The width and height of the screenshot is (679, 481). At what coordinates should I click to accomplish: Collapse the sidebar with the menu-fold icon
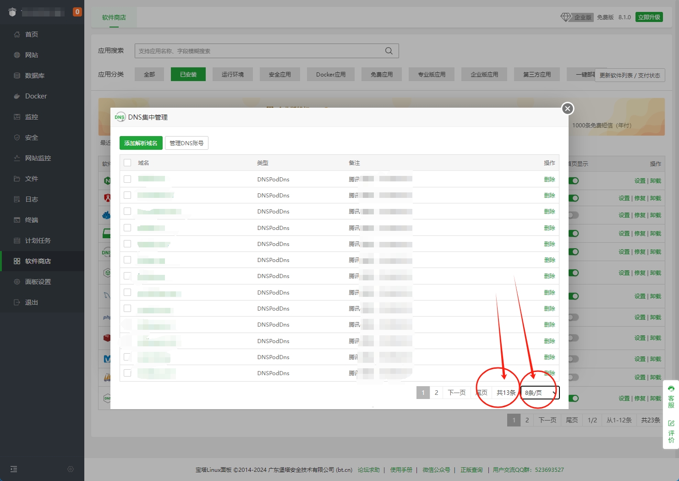(14, 469)
